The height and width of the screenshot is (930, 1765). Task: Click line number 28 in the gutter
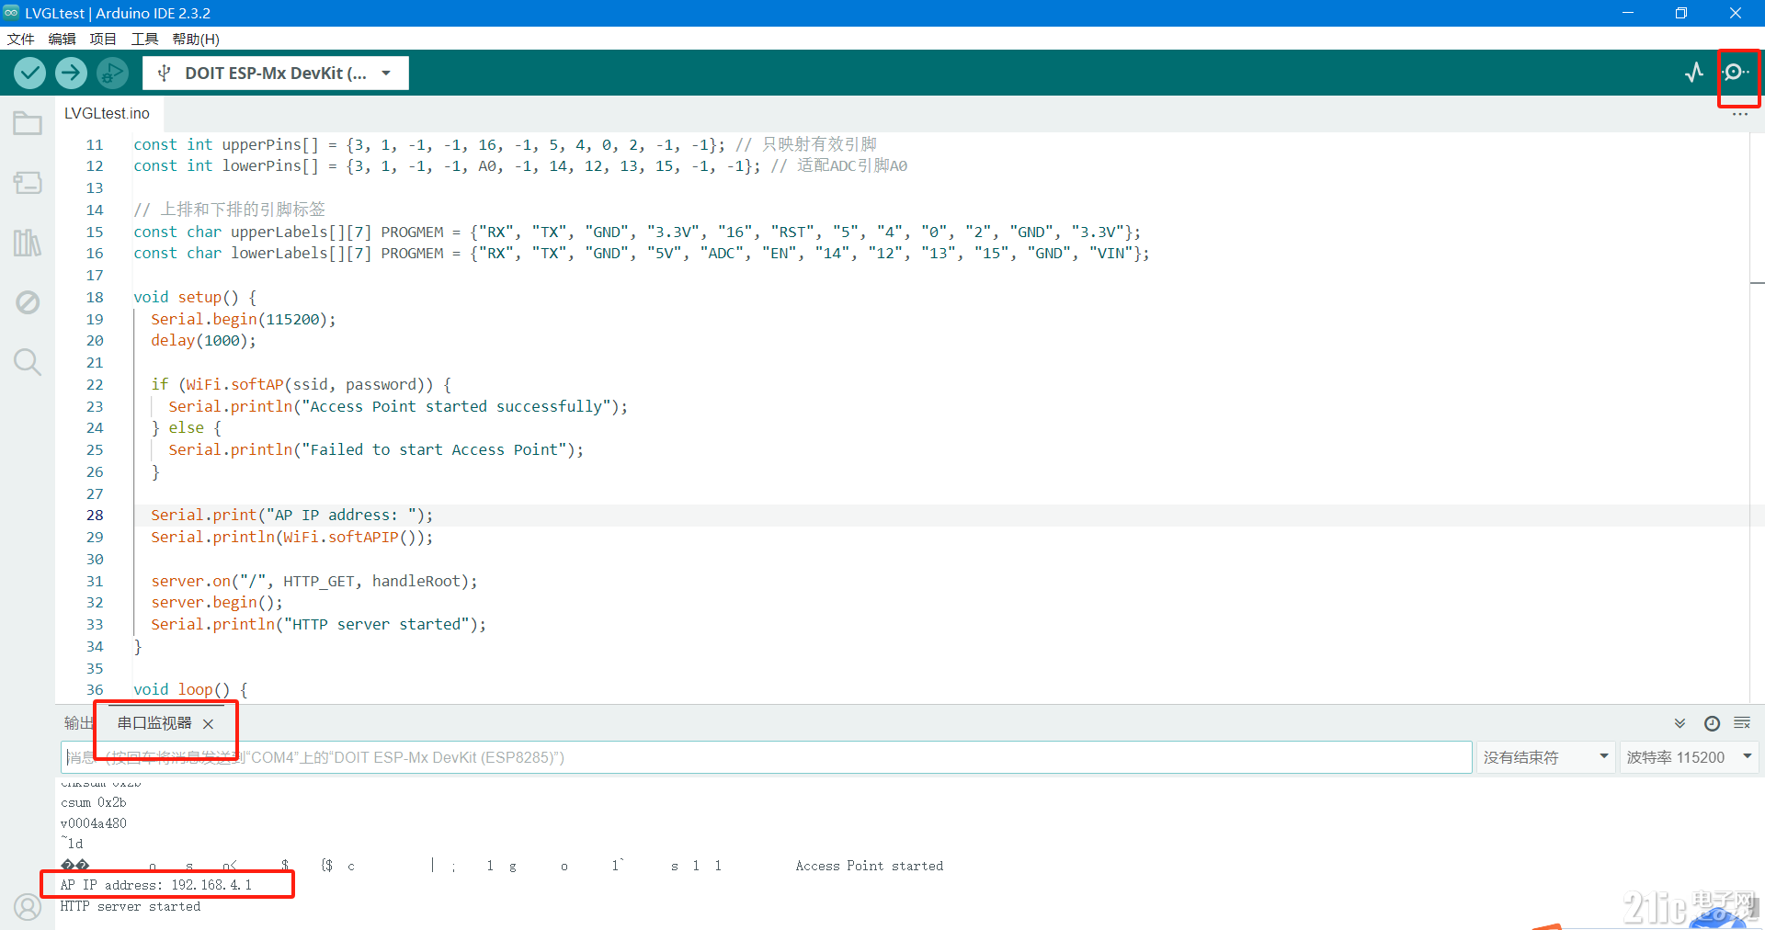(x=95, y=516)
